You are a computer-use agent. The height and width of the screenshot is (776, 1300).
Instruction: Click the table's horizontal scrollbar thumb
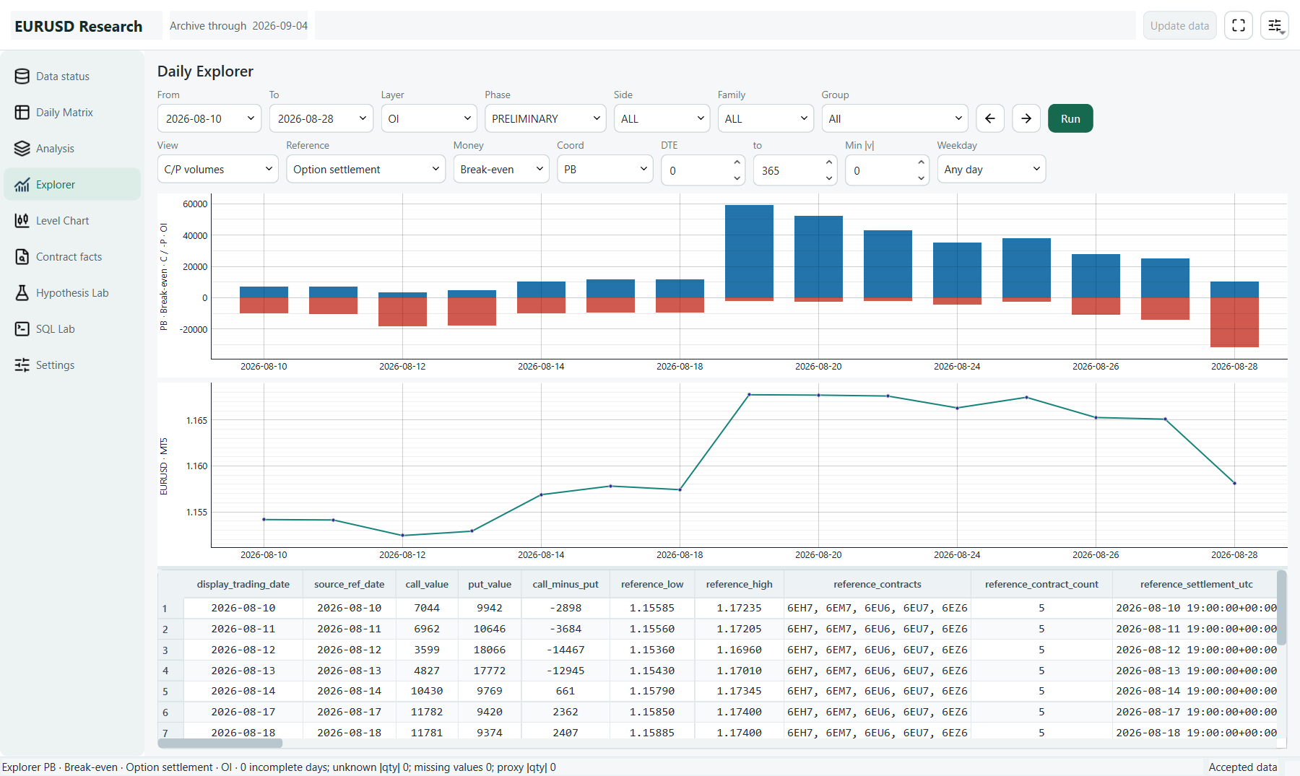[x=220, y=744]
